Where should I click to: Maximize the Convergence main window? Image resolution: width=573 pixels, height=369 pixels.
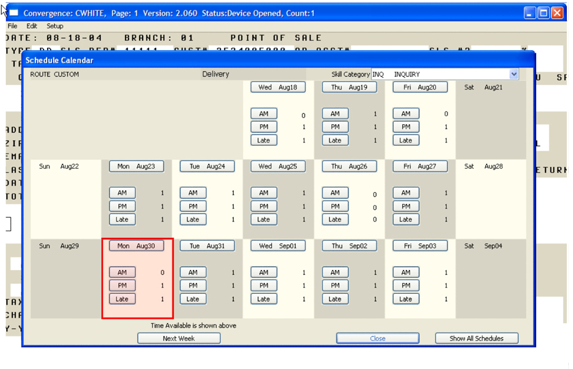[x=543, y=13]
